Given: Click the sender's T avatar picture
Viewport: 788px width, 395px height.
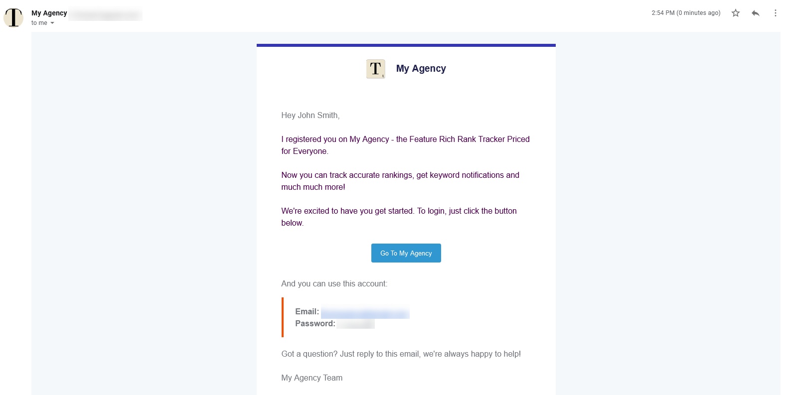Looking at the screenshot, I should click(x=13, y=17).
